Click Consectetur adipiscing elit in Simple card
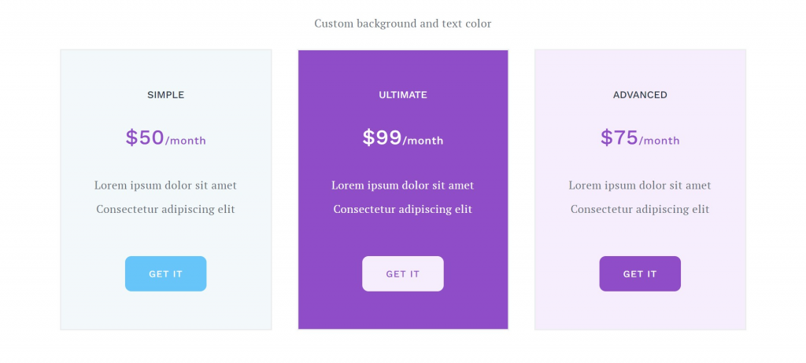Image resolution: width=806 pixels, height=363 pixels. click(165, 210)
